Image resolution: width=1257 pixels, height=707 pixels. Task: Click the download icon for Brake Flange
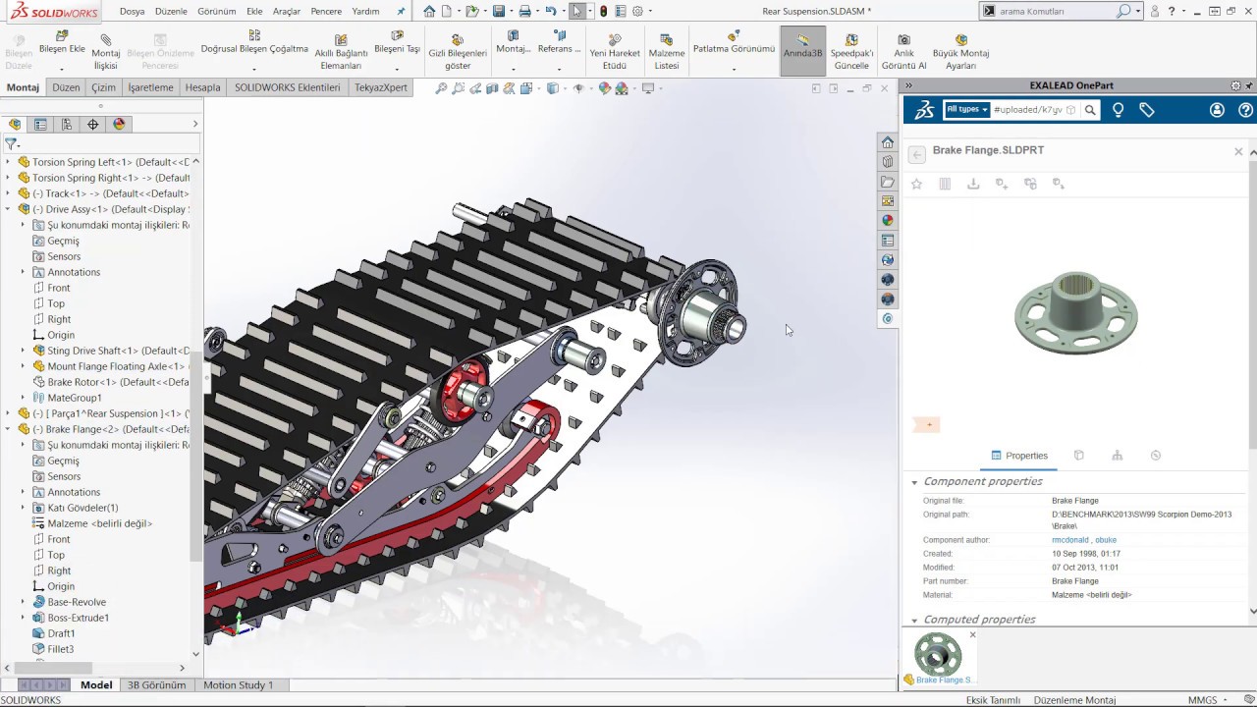click(973, 184)
